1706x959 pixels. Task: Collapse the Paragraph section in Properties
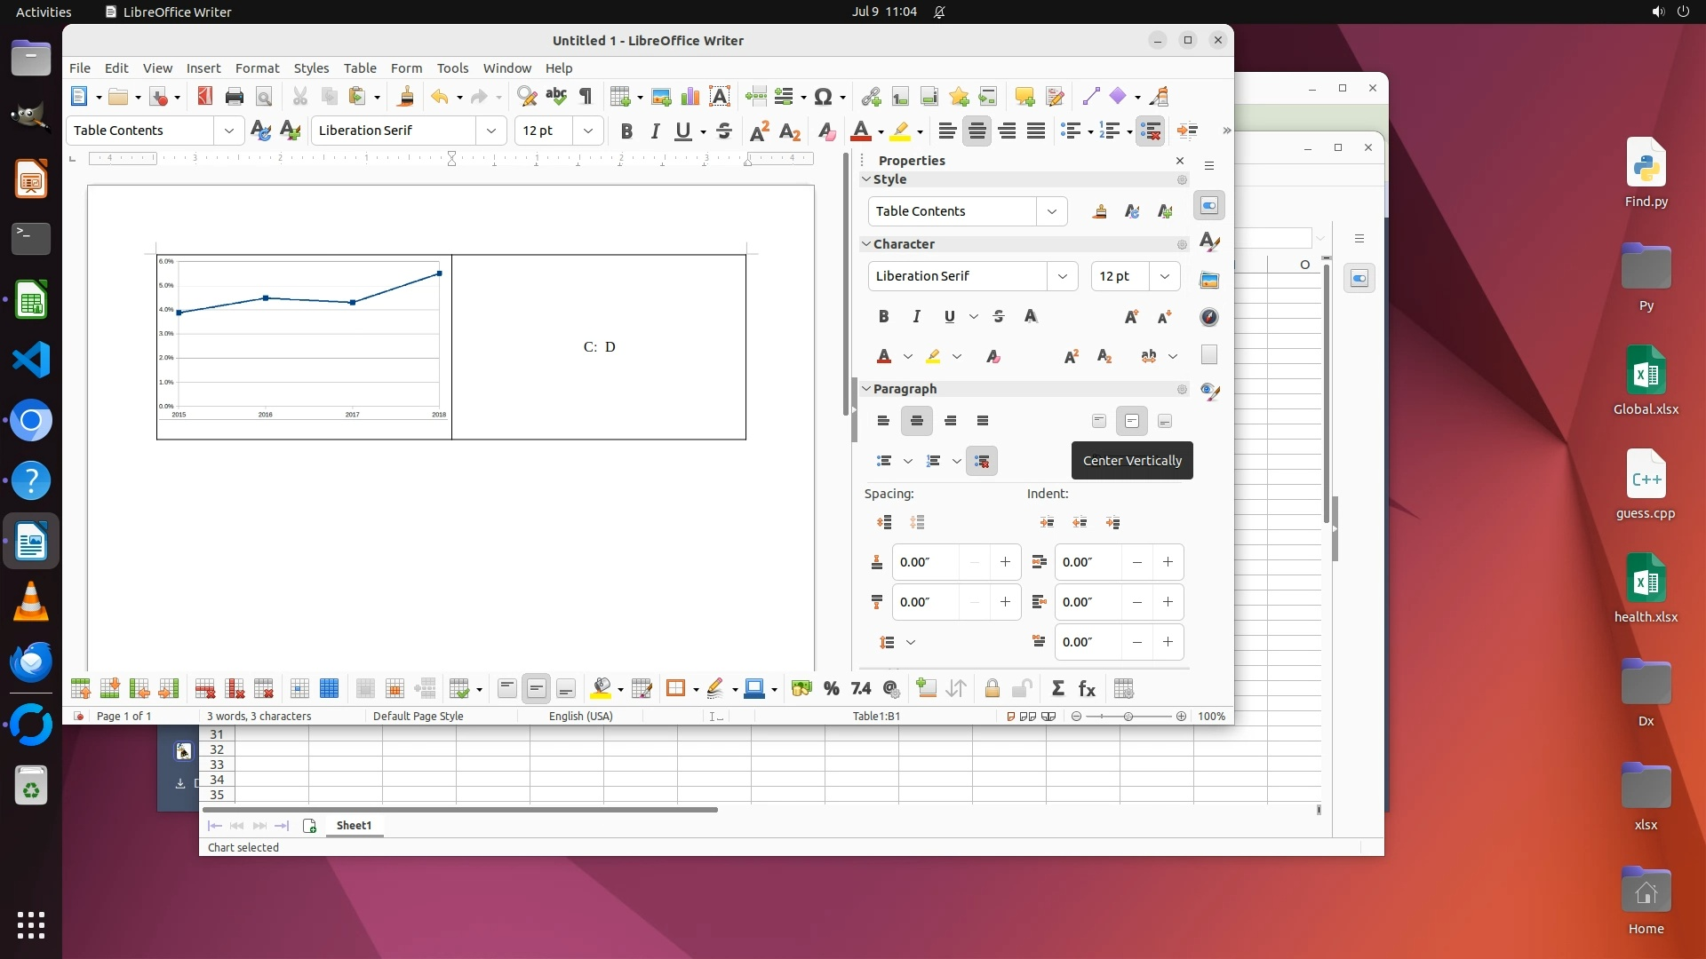[x=866, y=389]
